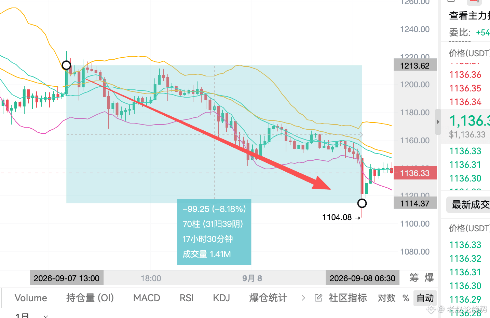Select the MACD indicator tab
The width and height of the screenshot is (490, 318).
[x=147, y=298]
